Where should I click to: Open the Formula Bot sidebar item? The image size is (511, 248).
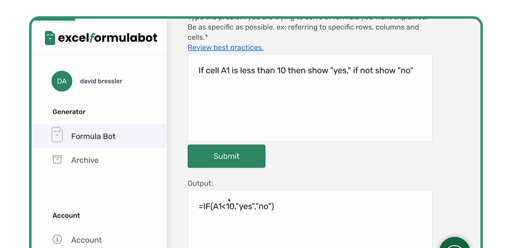93,136
